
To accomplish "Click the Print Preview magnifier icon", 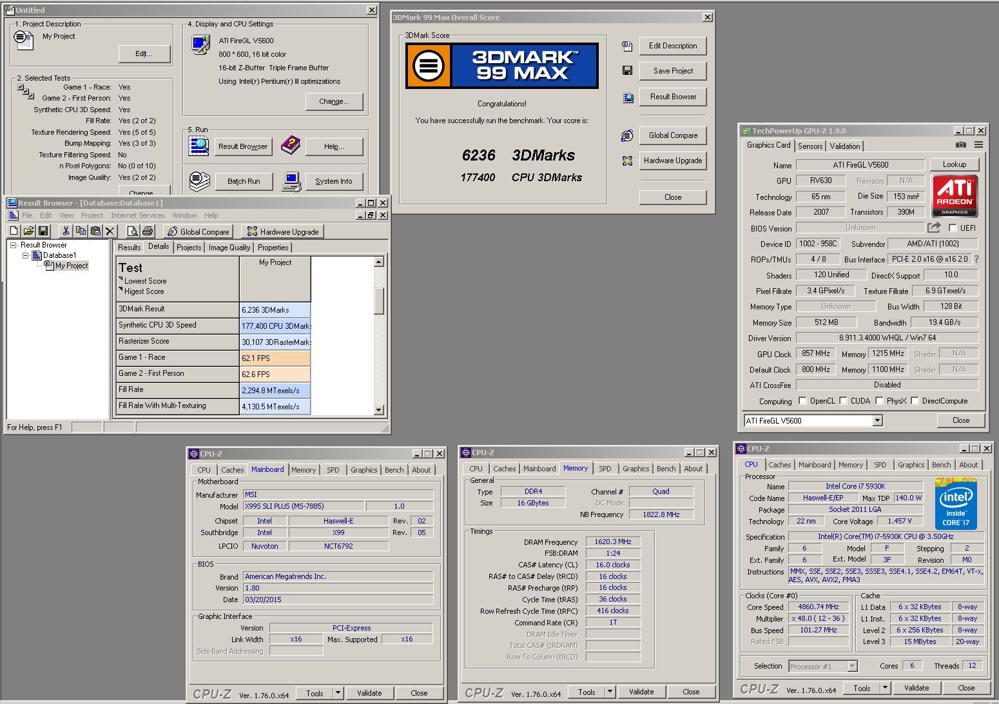I will (x=133, y=231).
